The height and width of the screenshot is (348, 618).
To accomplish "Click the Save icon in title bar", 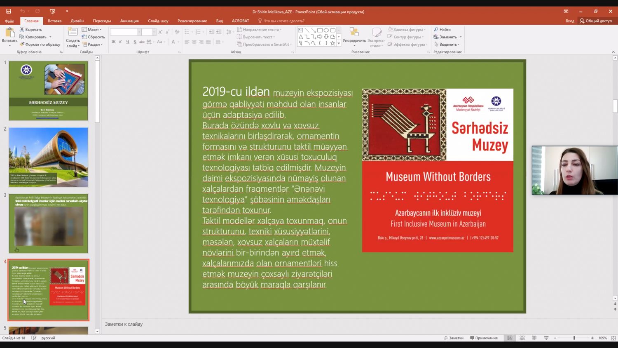I will pyautogui.click(x=9, y=12).
